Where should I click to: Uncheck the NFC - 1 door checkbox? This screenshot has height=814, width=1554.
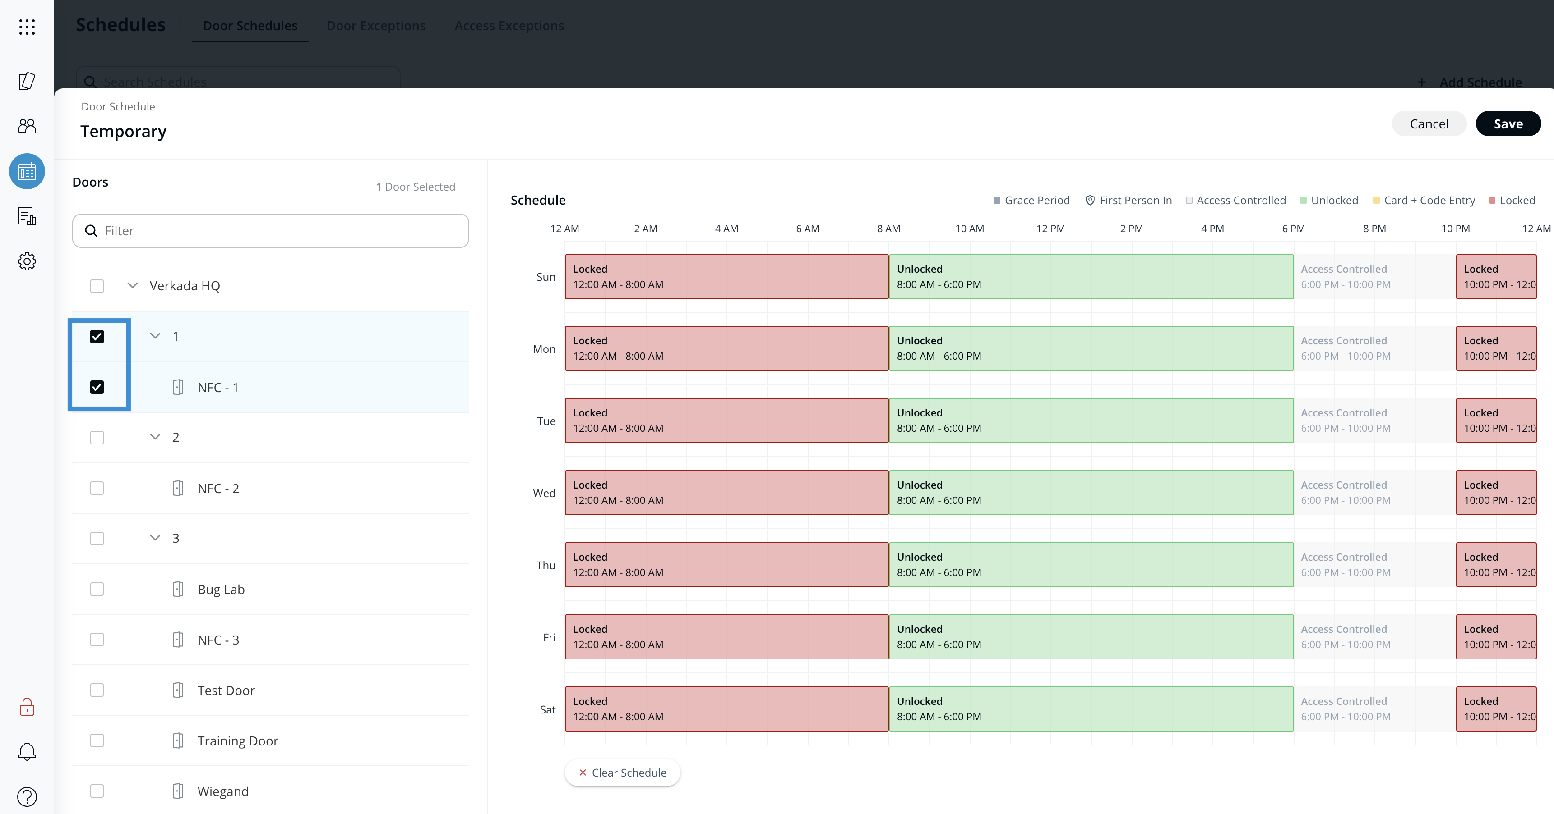coord(97,387)
